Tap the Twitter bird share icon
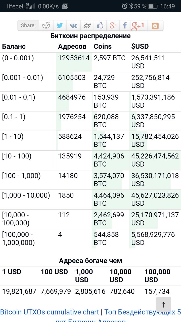The image size is (181, 322). pyautogui.click(x=60, y=25)
